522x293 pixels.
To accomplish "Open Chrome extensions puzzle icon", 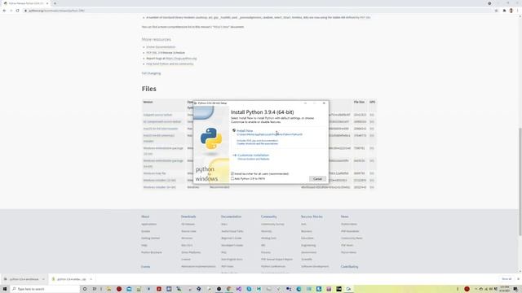I will 504,11.
